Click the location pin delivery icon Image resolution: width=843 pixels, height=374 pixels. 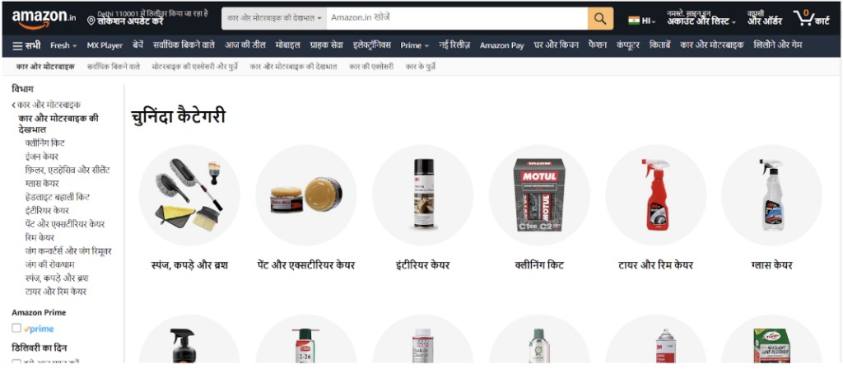[91, 21]
